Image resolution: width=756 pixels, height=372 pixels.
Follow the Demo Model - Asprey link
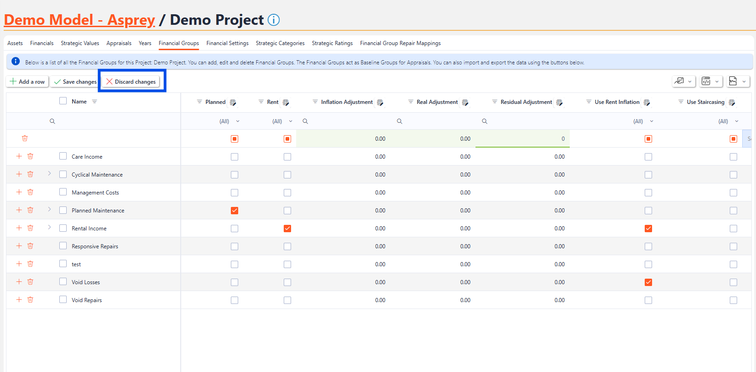(80, 20)
